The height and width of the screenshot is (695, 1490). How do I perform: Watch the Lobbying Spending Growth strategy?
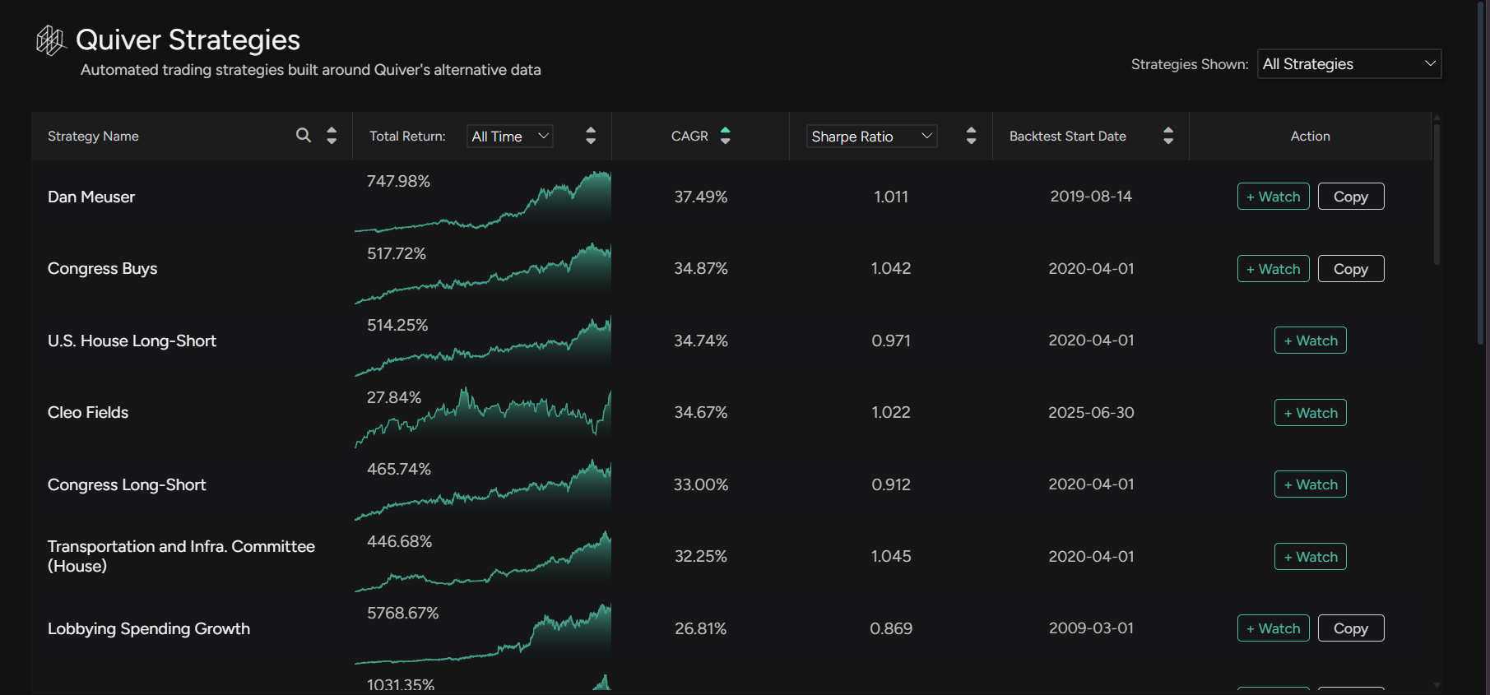coord(1273,628)
